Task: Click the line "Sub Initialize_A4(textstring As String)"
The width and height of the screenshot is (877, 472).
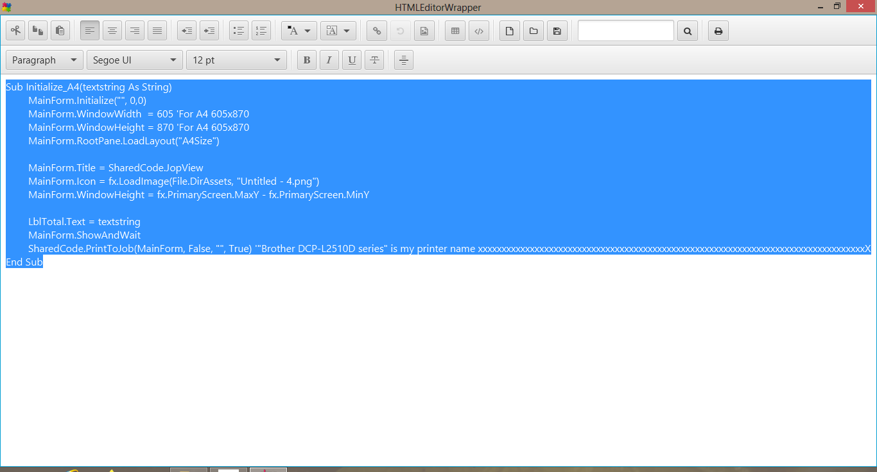Action: click(89, 87)
